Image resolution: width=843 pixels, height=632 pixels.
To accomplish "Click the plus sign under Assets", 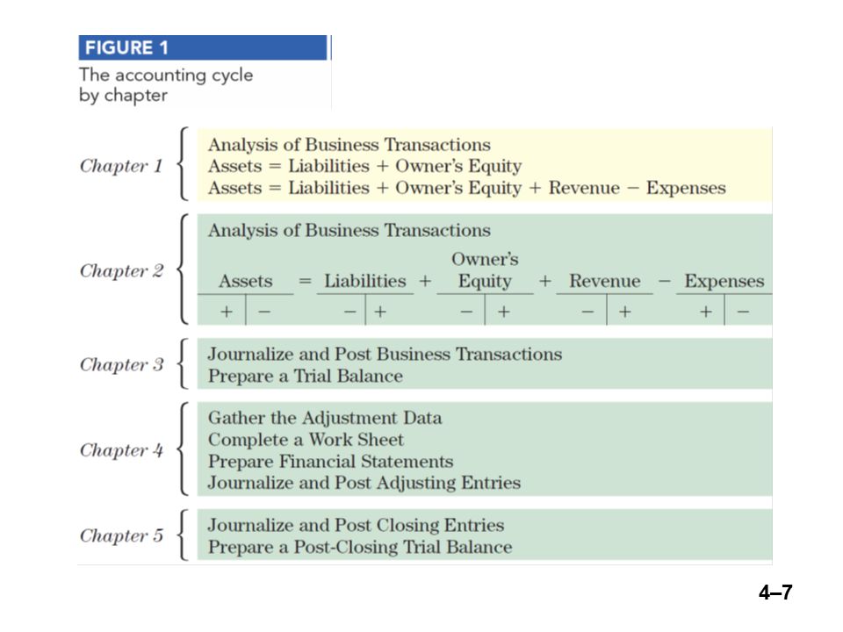I will (227, 311).
